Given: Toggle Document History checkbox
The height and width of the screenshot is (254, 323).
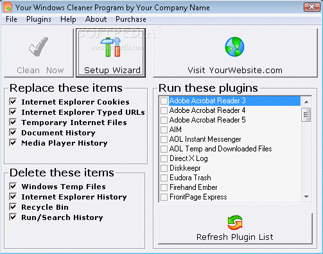Looking at the screenshot, I should coord(13,132).
